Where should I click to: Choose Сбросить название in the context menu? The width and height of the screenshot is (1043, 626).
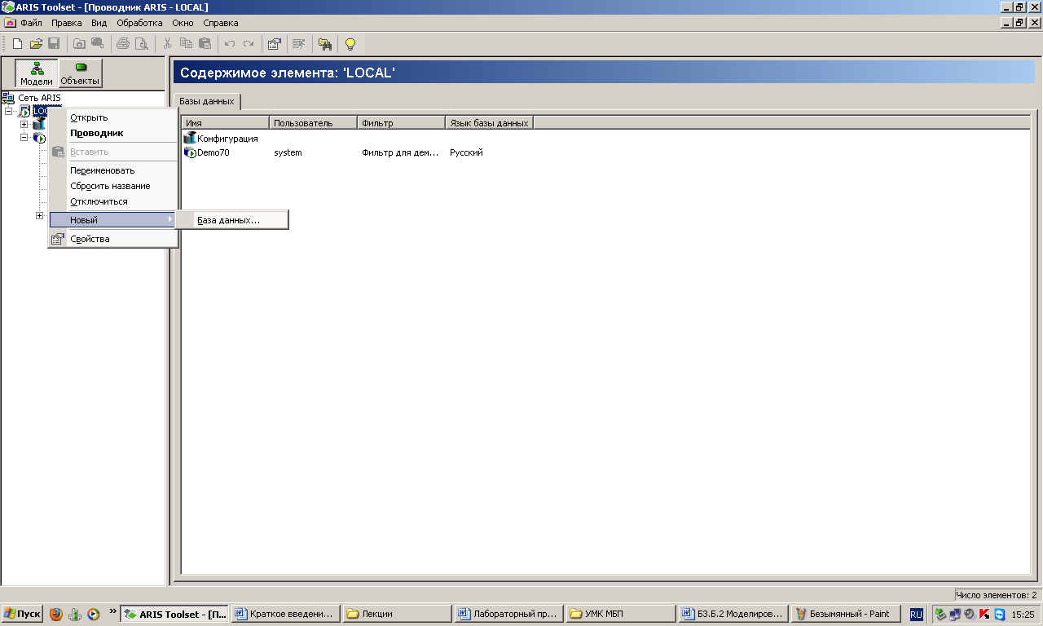[x=113, y=186]
